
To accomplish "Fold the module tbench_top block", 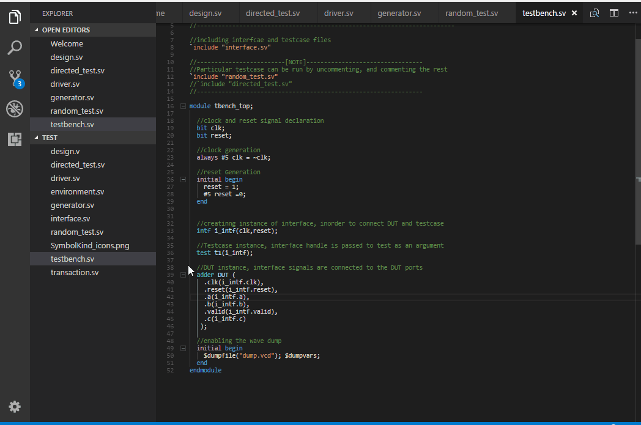I will tap(183, 106).
